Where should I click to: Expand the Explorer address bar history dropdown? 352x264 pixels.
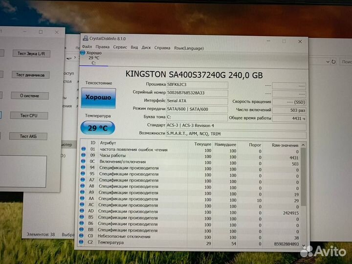pos(328,62)
